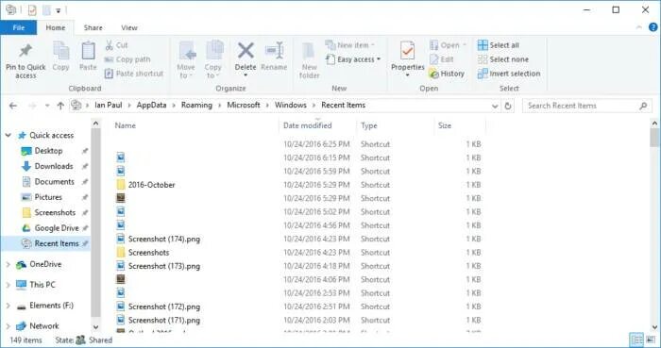Viewport: 661px width, 348px height.
Task: Click the Cut scissors command
Action: pos(116,45)
